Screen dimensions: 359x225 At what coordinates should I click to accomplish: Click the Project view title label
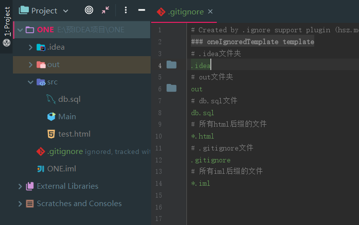(44, 11)
